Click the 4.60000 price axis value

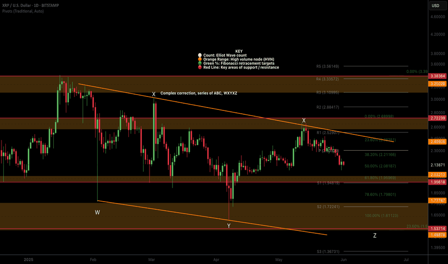(x=438, y=17)
